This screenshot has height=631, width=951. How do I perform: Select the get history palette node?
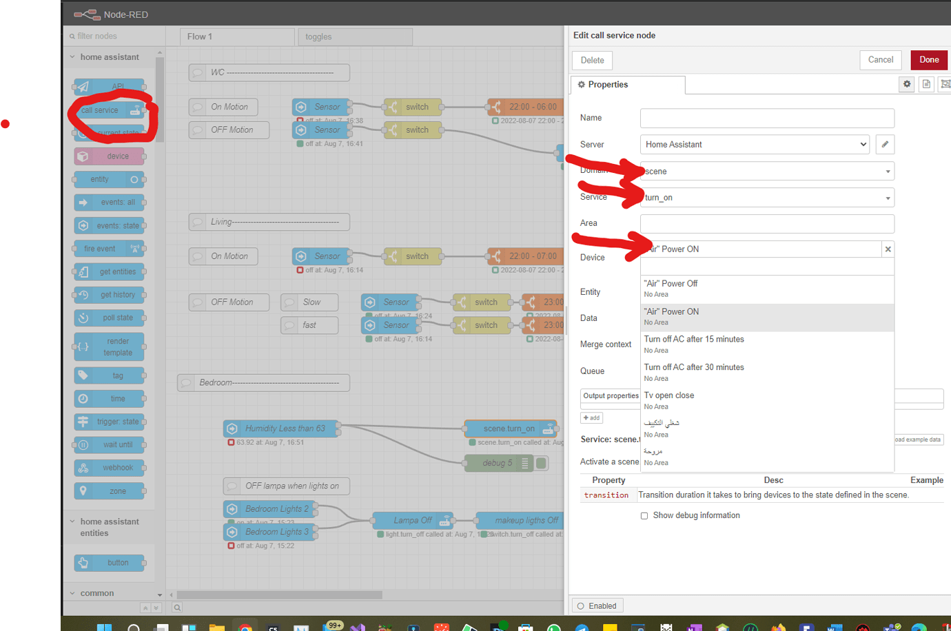tap(110, 295)
